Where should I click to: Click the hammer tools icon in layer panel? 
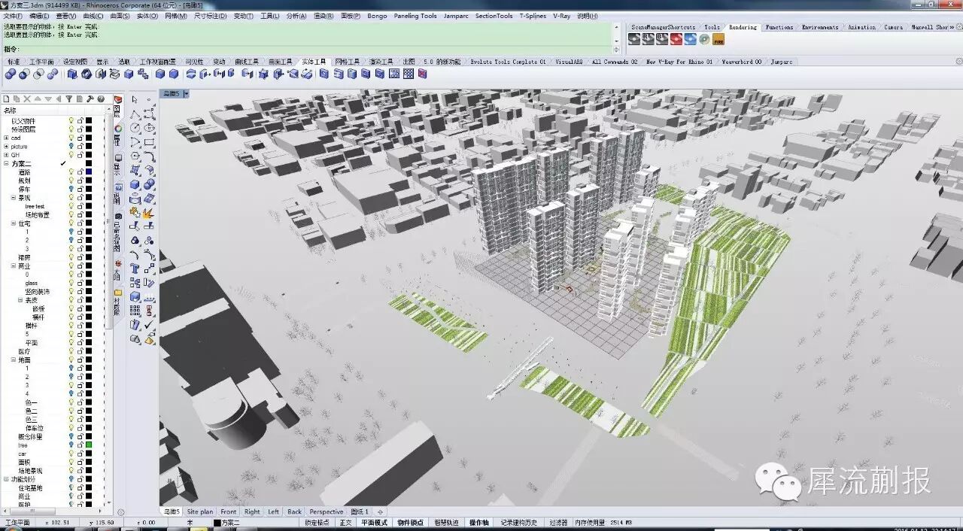pos(90,99)
